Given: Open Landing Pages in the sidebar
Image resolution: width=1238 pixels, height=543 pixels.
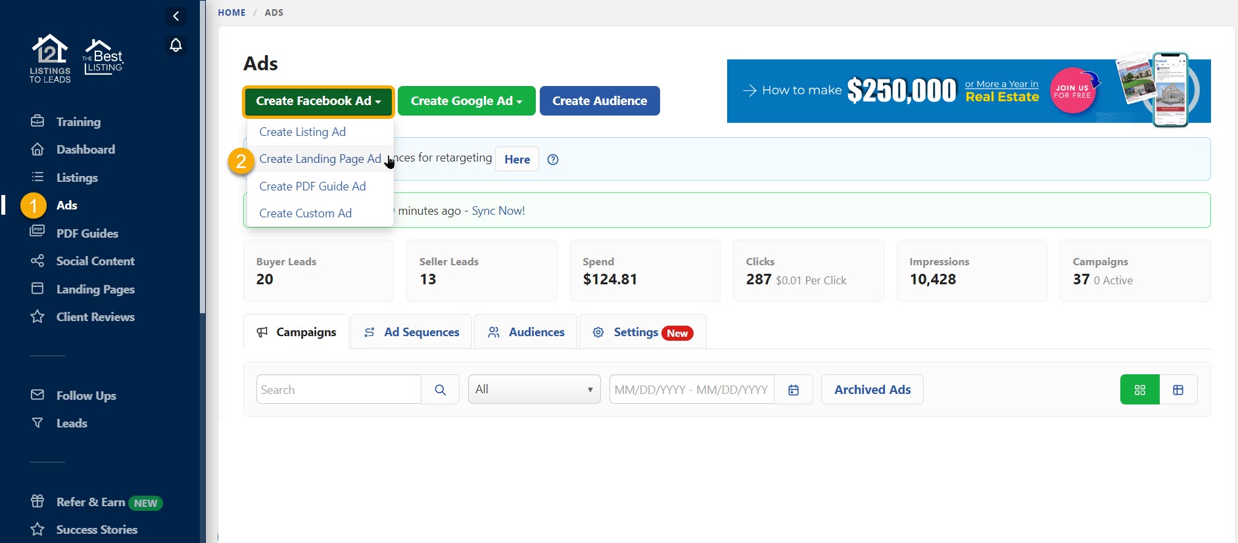Looking at the screenshot, I should 95,289.
